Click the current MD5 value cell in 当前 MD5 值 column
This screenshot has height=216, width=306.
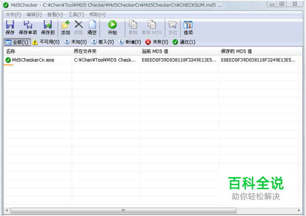179,60
